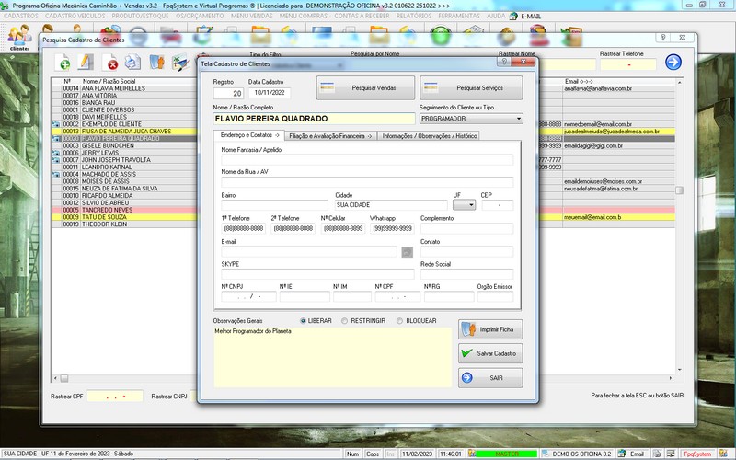Screen dimensions: 736x460
Task: Open CADASTROS menu
Action: coord(20,16)
